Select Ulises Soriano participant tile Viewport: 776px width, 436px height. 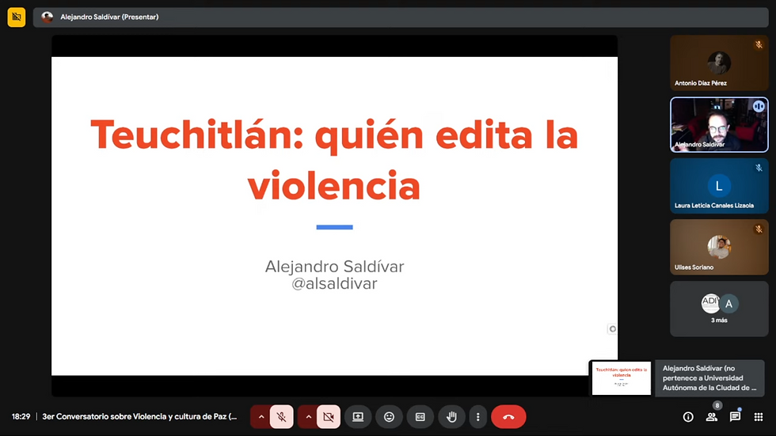pos(719,247)
